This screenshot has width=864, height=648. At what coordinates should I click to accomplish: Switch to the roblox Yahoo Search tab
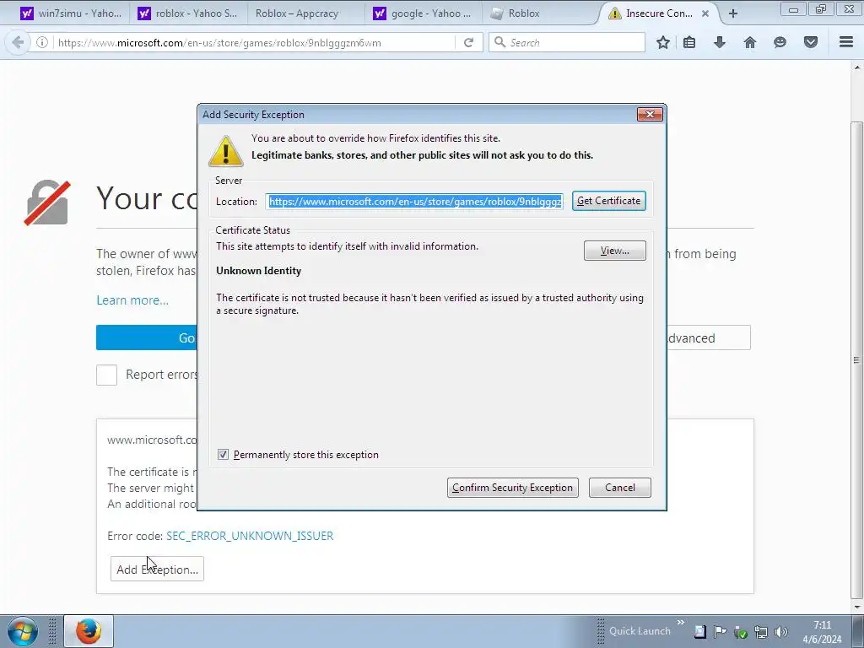click(x=187, y=13)
